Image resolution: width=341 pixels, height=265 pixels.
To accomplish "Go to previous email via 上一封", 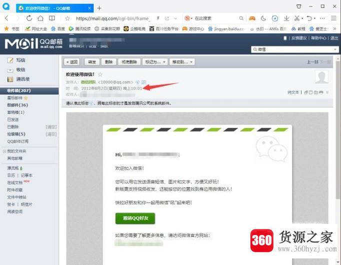I will pyautogui.click(x=312, y=62).
